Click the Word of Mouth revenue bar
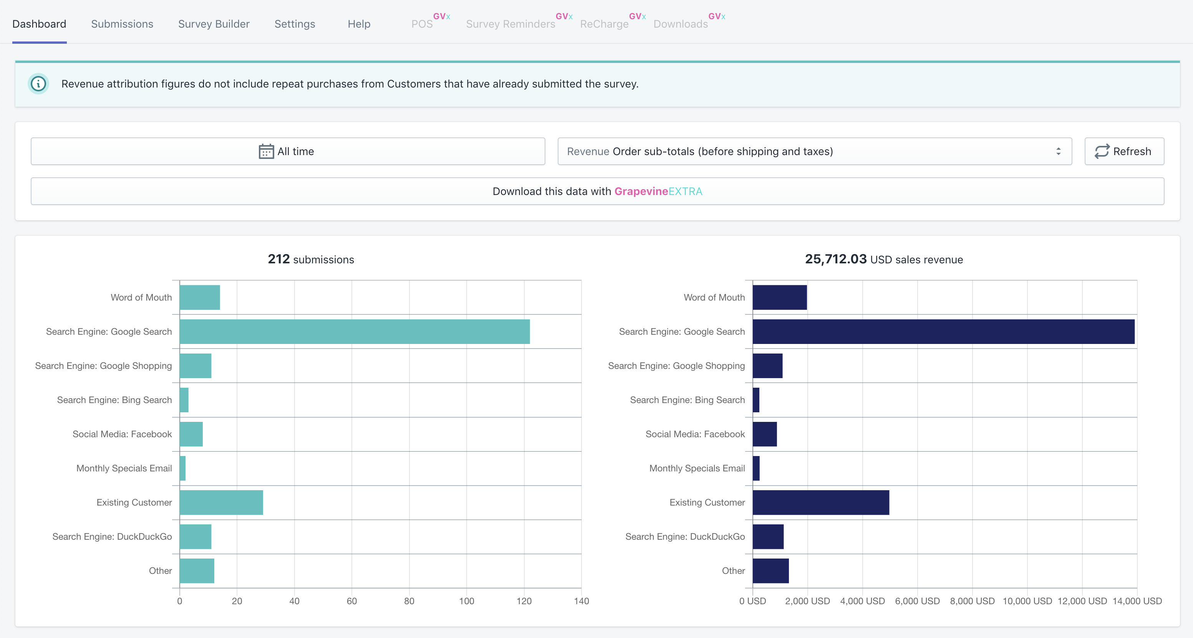 coord(779,297)
